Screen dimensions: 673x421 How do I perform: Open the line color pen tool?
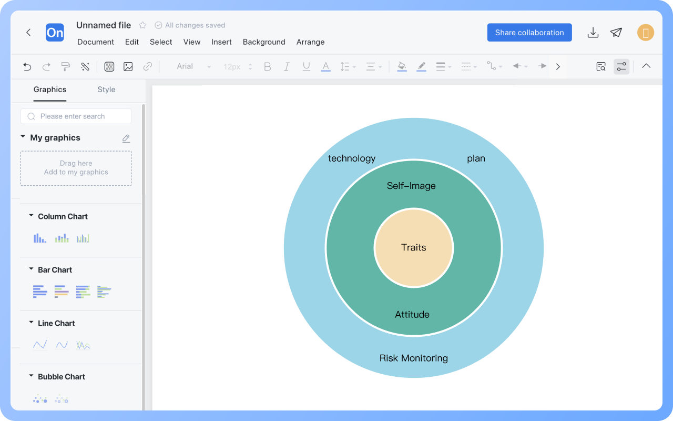click(x=421, y=67)
